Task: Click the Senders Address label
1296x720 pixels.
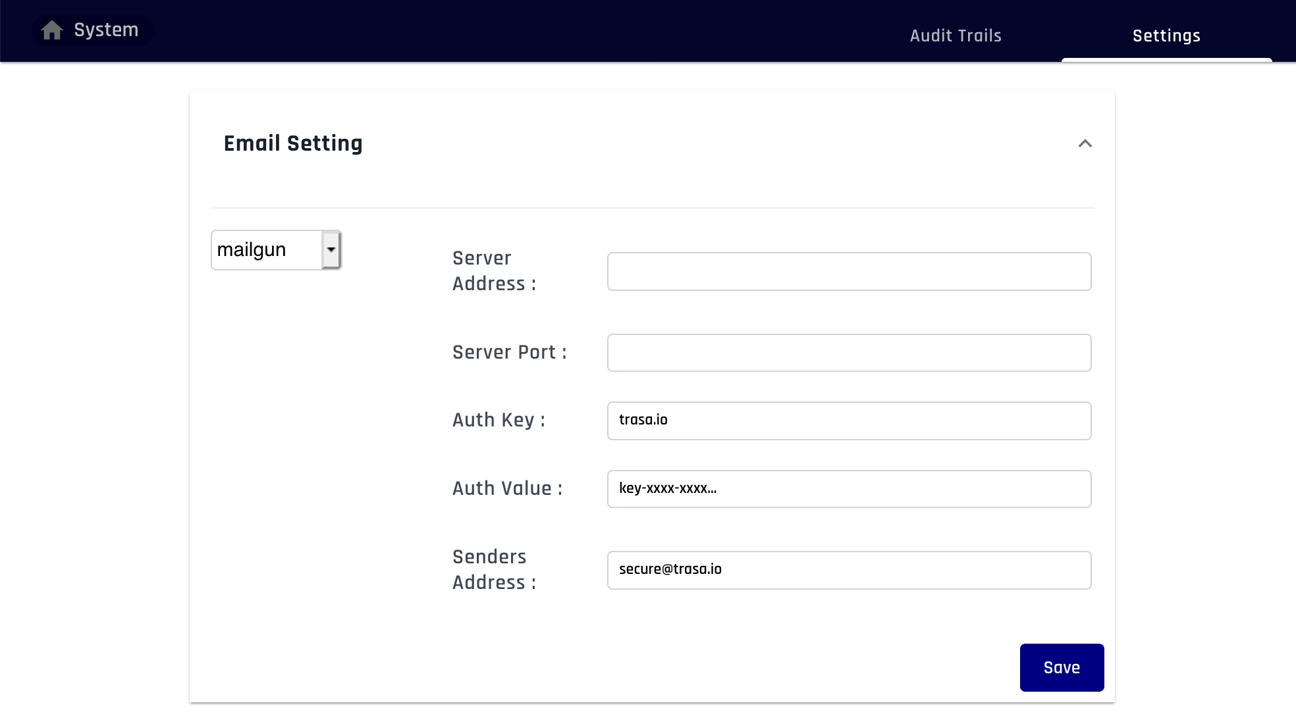Action: [x=493, y=569]
